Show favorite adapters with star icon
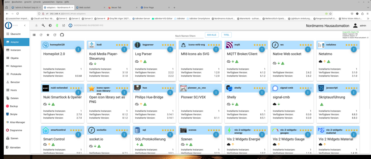The width and height of the screenshot is (371, 159). click(x=48, y=35)
